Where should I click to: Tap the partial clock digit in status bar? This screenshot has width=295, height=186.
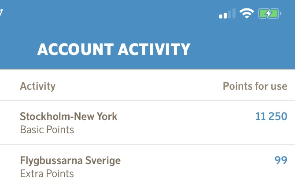[x=1, y=14]
